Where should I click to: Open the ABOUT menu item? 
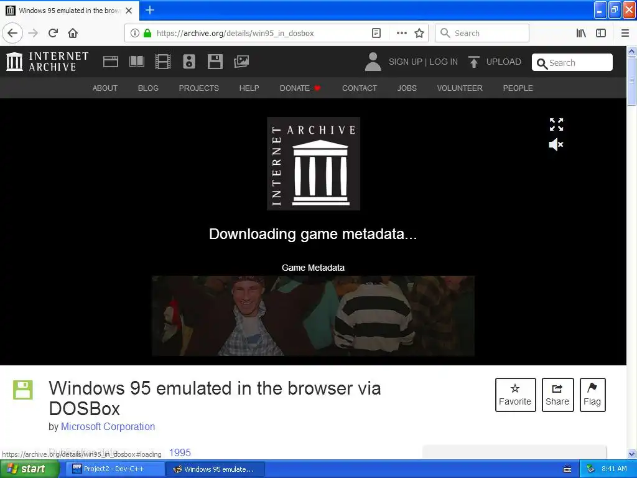pyautogui.click(x=105, y=88)
